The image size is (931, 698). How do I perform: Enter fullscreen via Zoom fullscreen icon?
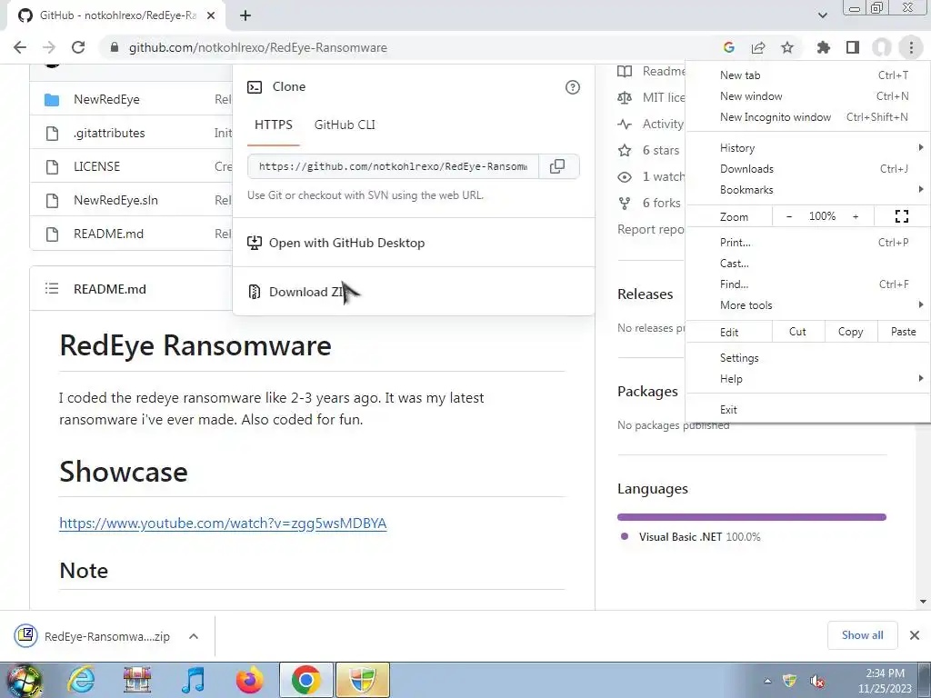coord(901,216)
